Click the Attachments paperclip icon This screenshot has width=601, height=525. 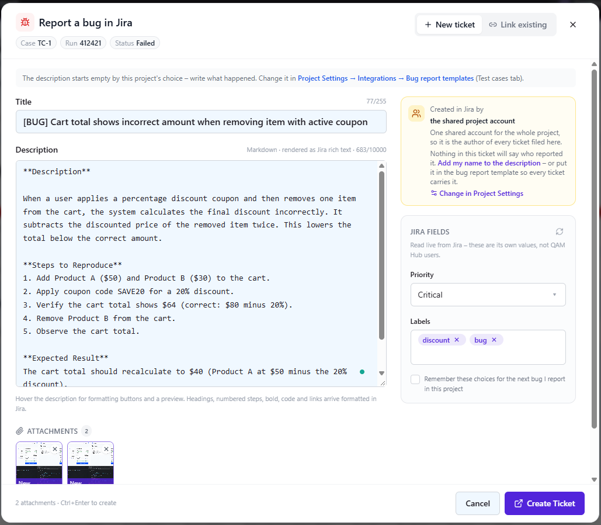pyautogui.click(x=19, y=431)
